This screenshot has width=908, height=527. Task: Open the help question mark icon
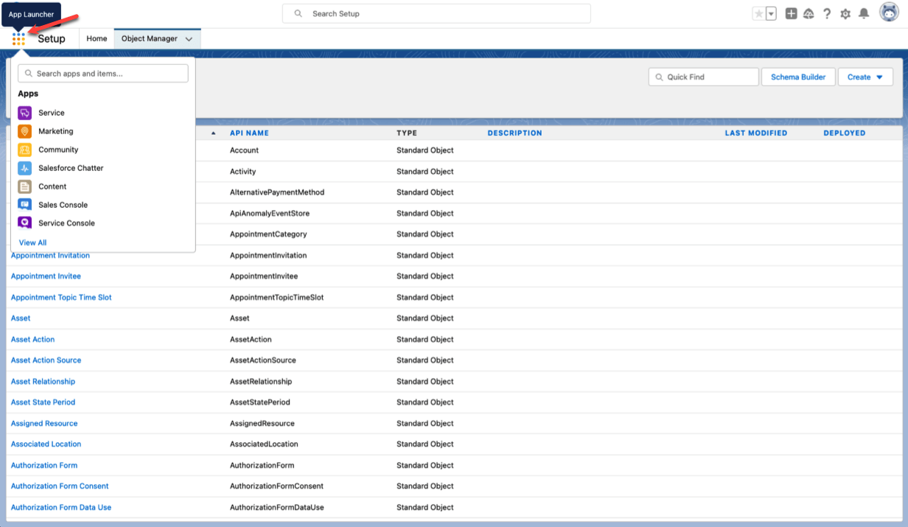coord(827,14)
